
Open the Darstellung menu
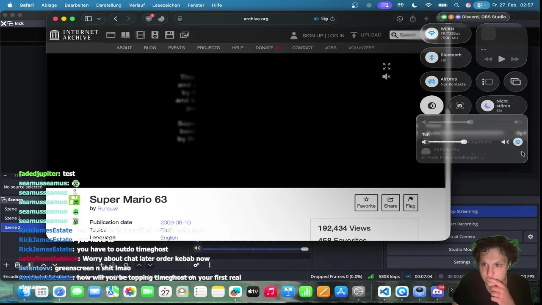[109, 5]
